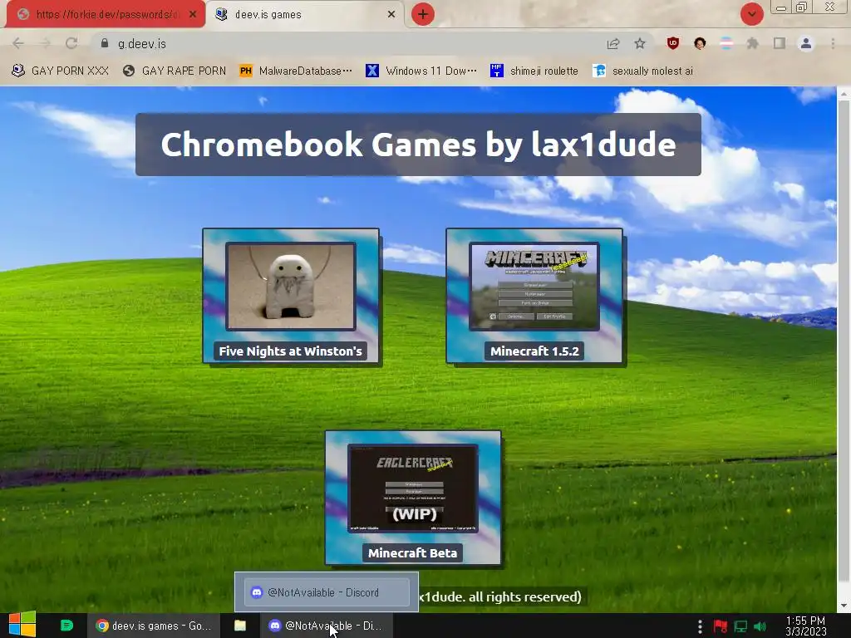
Task: Open the Minecraft 1.5.2 game card
Action: (x=534, y=296)
